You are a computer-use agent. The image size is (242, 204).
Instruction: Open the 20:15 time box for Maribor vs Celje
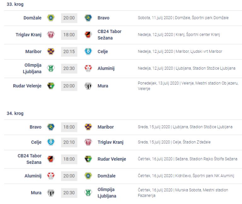(69, 52)
